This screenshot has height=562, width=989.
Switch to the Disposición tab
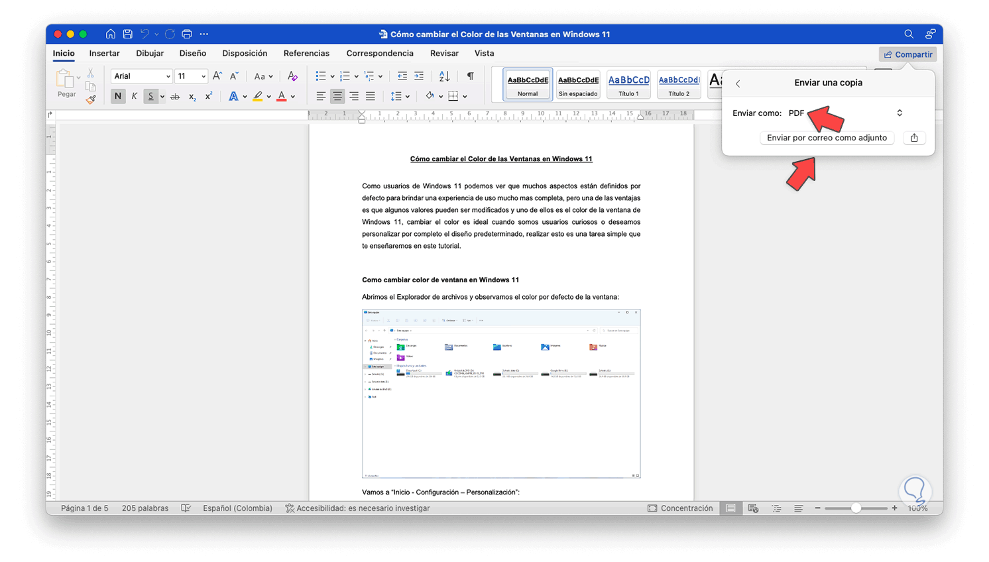(245, 53)
